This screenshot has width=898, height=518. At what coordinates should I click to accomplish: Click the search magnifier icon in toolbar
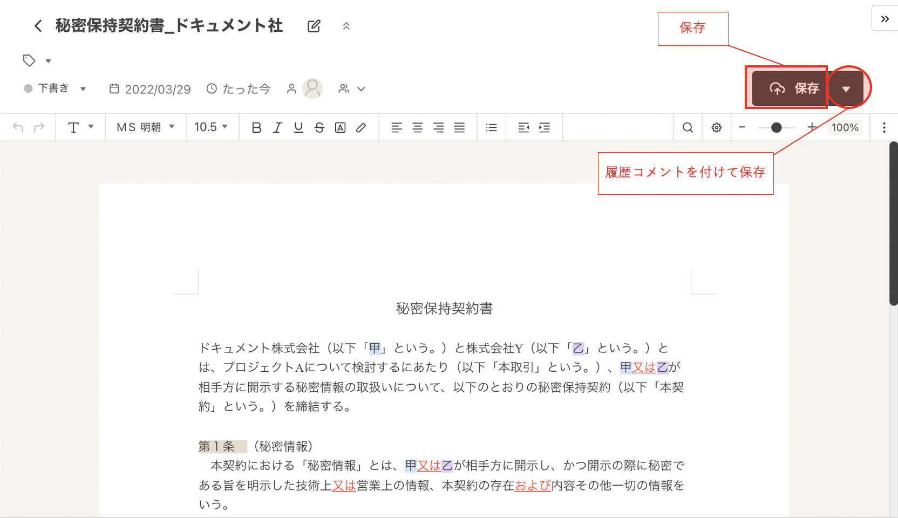click(x=688, y=128)
